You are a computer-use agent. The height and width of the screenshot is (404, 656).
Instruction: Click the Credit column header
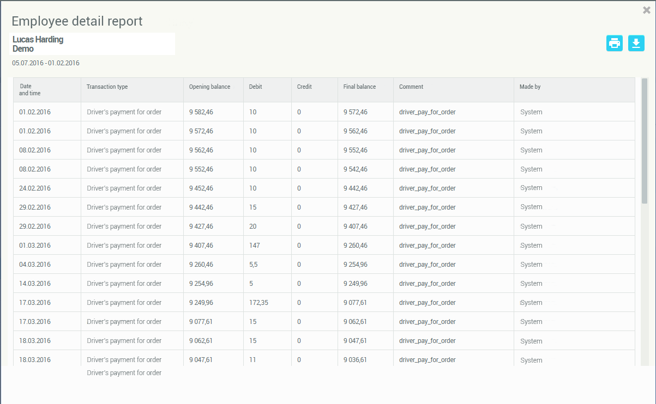coord(304,87)
